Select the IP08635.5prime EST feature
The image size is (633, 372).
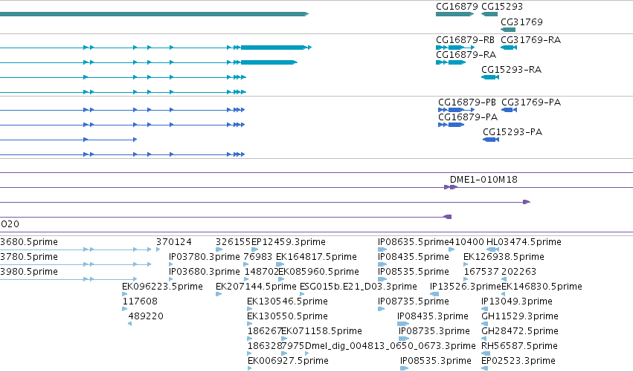[382, 249]
